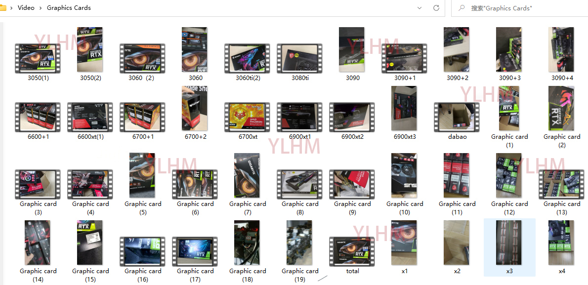Click Graphics Cards in the address breadcrumb
Viewport: 588px width, 285px height.
[x=69, y=8]
